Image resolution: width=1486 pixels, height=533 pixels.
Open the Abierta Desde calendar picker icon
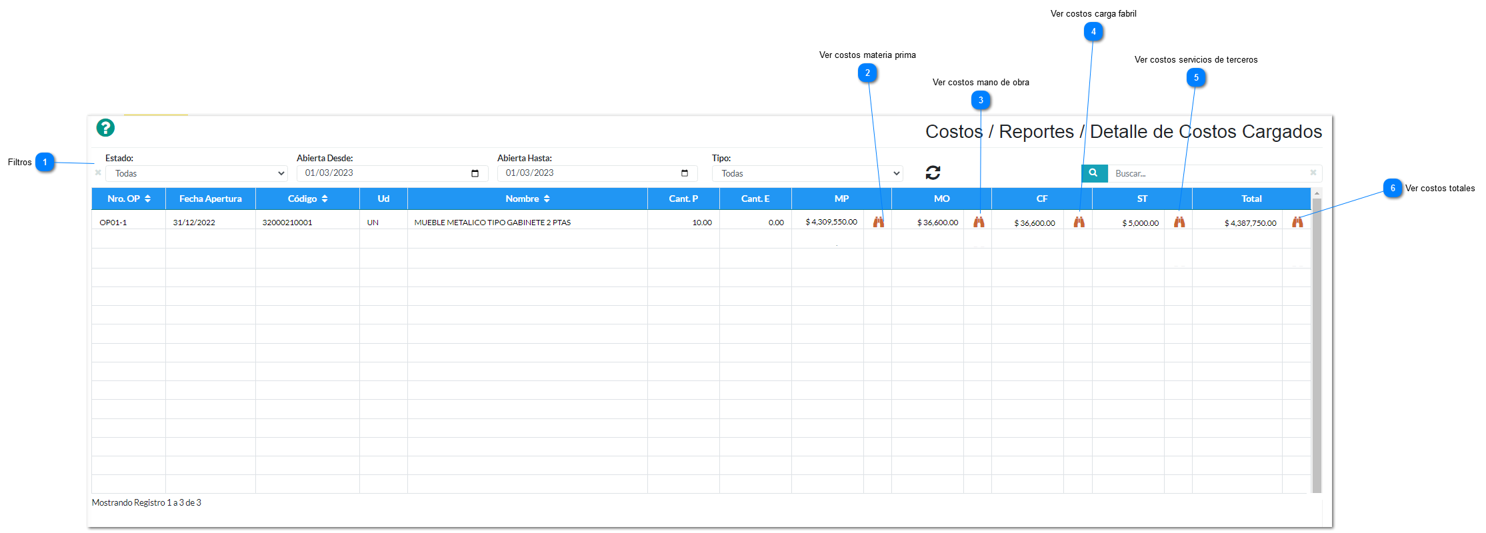pos(475,173)
